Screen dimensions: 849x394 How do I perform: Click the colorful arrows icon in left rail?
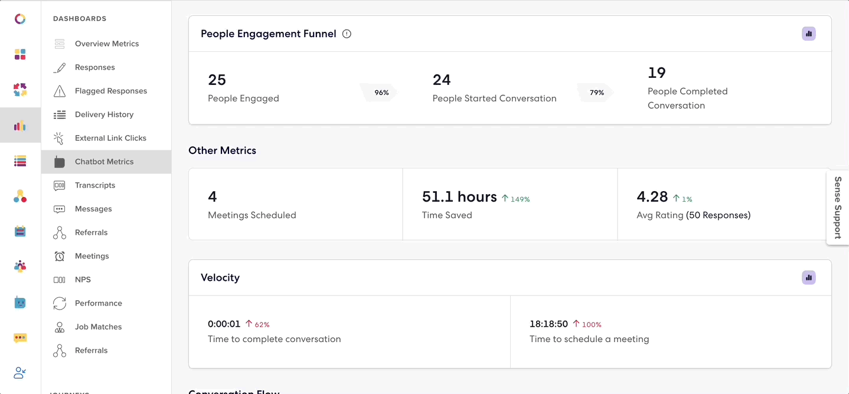point(20,90)
